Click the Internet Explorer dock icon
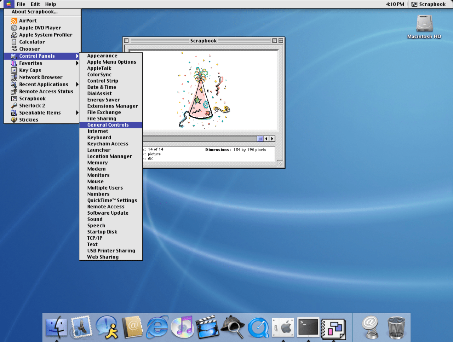Screen dimensions: 453x342 pyautogui.click(x=157, y=327)
